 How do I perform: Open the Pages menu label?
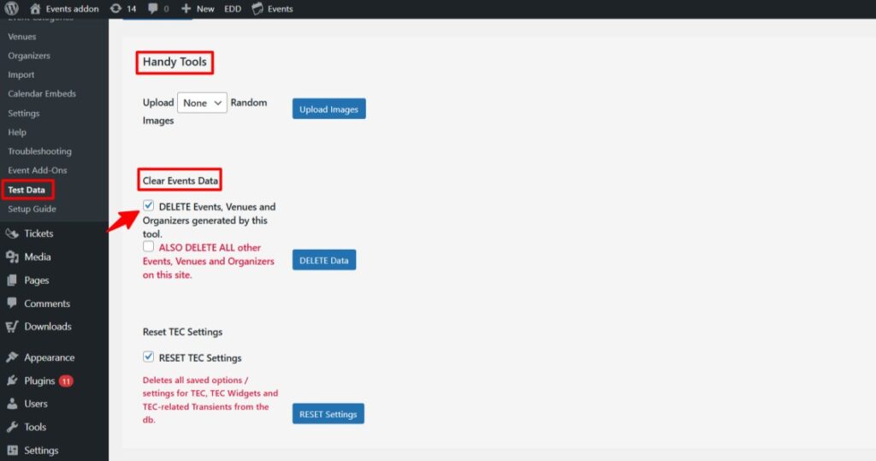click(x=36, y=281)
